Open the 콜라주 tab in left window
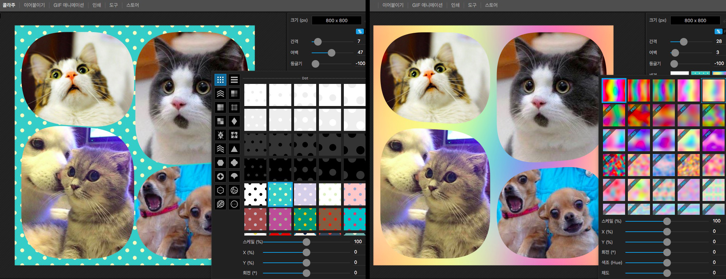This screenshot has height=279, width=726. pos(9,5)
